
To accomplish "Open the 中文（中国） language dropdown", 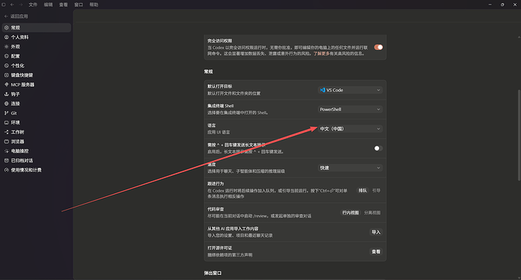I will click(x=350, y=129).
